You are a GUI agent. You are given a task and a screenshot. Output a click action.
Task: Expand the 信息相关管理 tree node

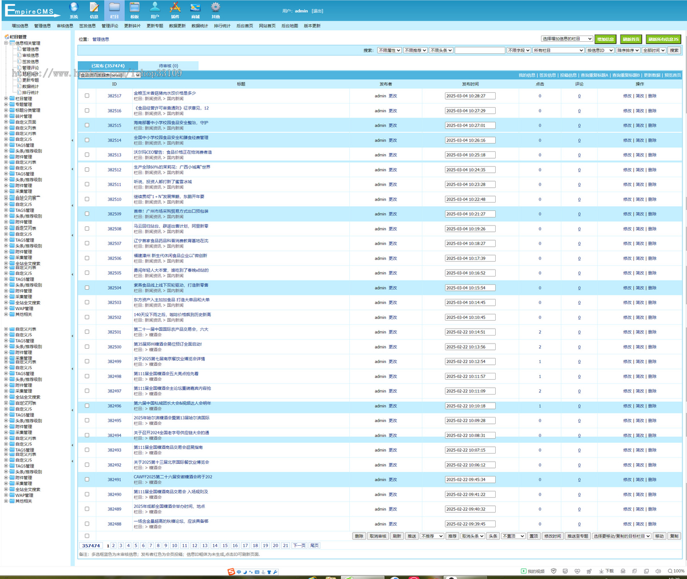pos(6,43)
